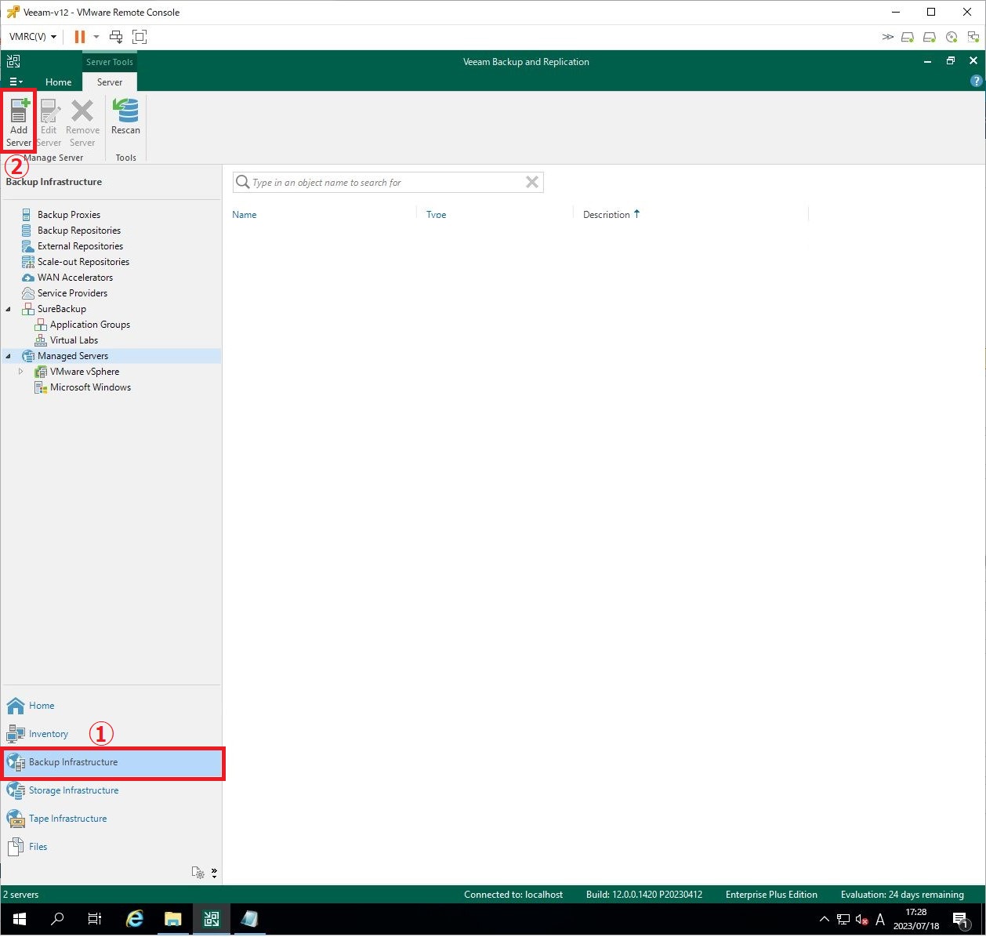Open the notification center icon
The image size is (986, 937).
point(961,920)
